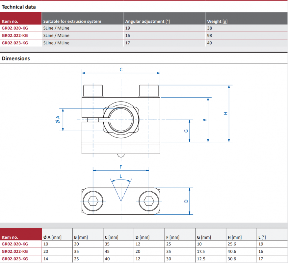Click item GR02.023-KG in Technical data table

[x=15, y=43]
